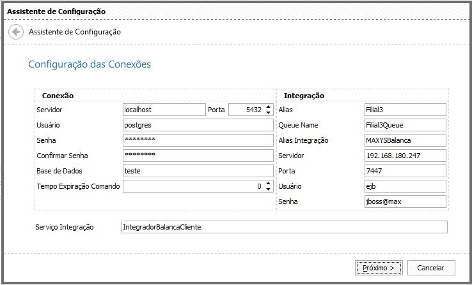Select the connection Senha password field
Screen dimensions: 472x285
(198, 140)
